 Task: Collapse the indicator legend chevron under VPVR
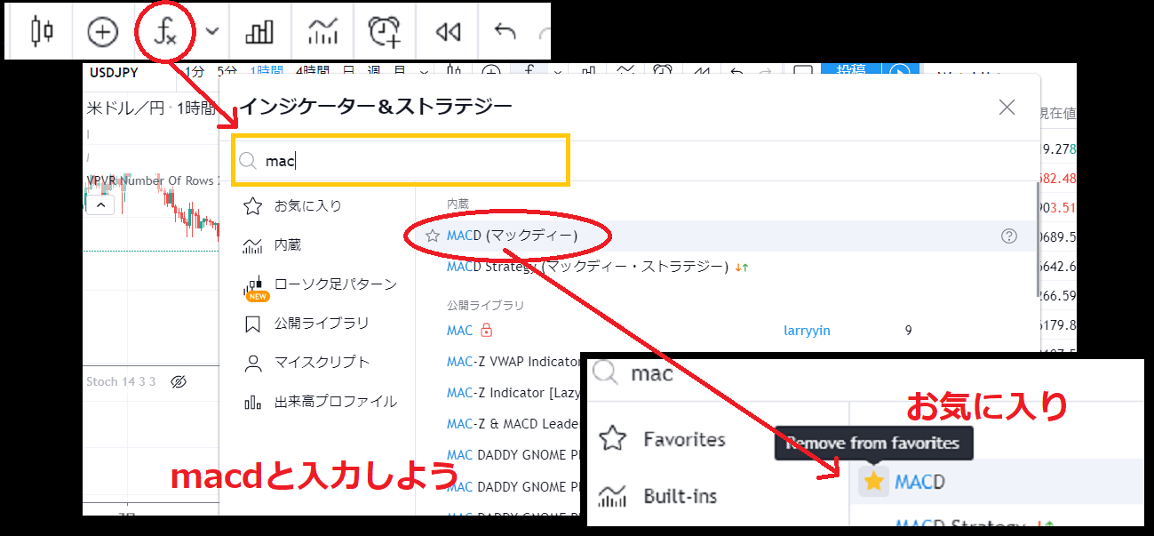100,205
